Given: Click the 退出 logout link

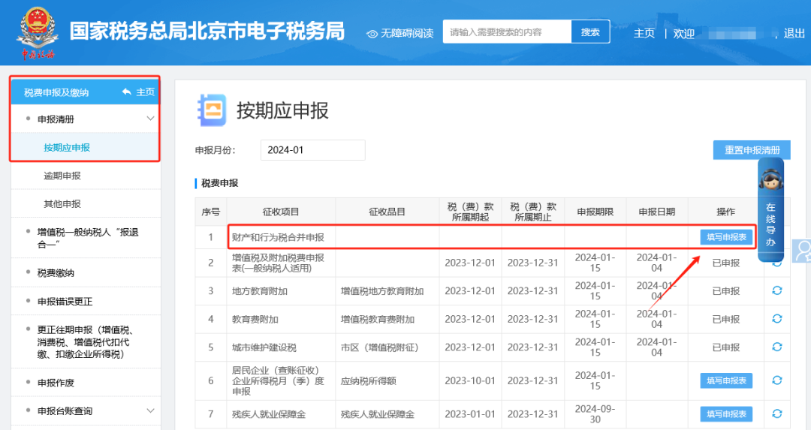Looking at the screenshot, I should tap(794, 33).
